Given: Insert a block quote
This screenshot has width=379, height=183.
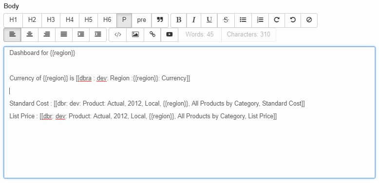Looking at the screenshot, I should (160, 20).
